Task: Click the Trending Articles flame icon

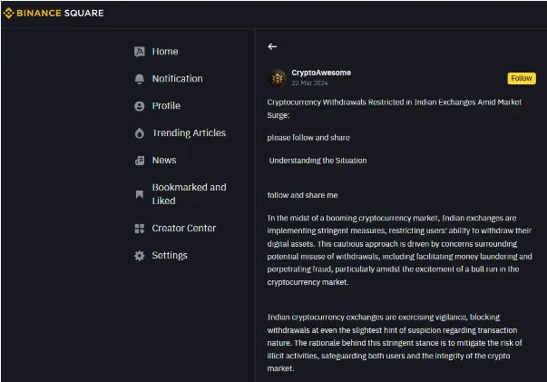Action: pos(140,133)
